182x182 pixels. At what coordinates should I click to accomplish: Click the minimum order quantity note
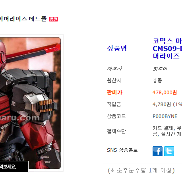pos(141,170)
